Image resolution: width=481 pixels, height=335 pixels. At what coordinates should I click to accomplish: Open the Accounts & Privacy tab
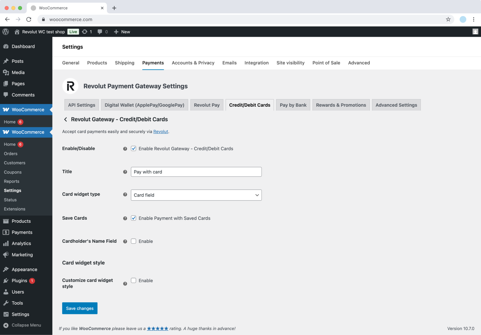click(193, 63)
